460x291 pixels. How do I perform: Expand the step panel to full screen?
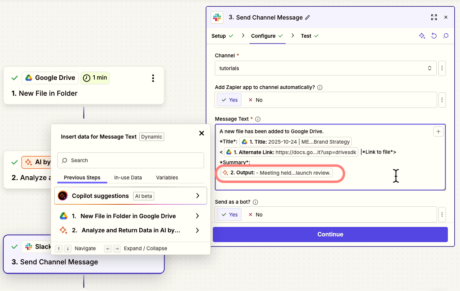[434, 17]
